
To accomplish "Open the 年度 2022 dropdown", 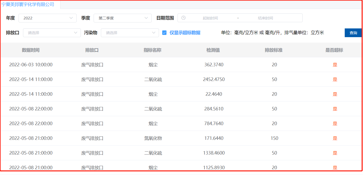I will tap(48, 18).
